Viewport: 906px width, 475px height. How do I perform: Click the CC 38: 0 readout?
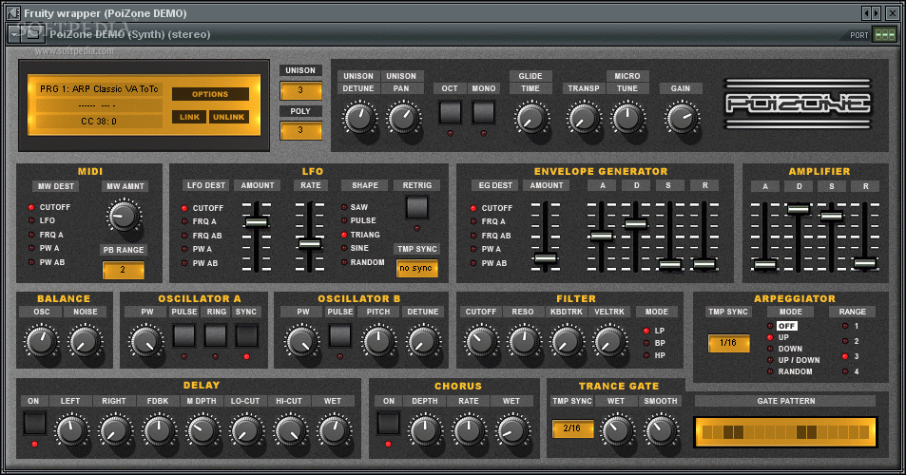tap(99, 122)
